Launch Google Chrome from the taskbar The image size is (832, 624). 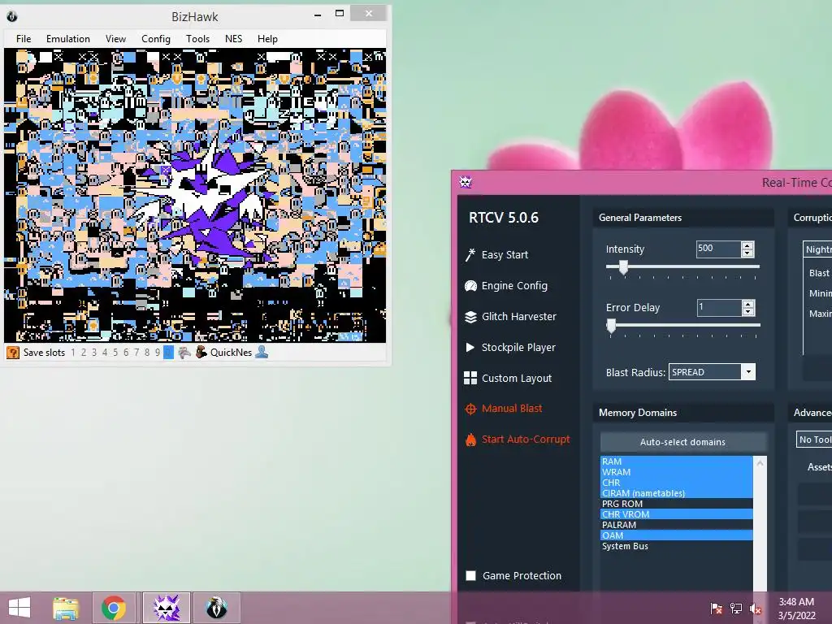[x=114, y=608]
